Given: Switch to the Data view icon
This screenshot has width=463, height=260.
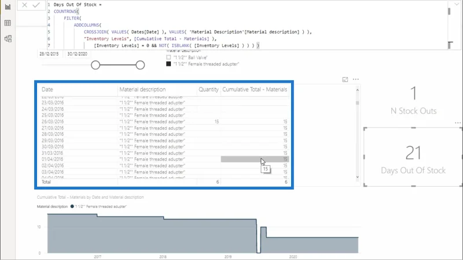Looking at the screenshot, I should pyautogui.click(x=8, y=23).
